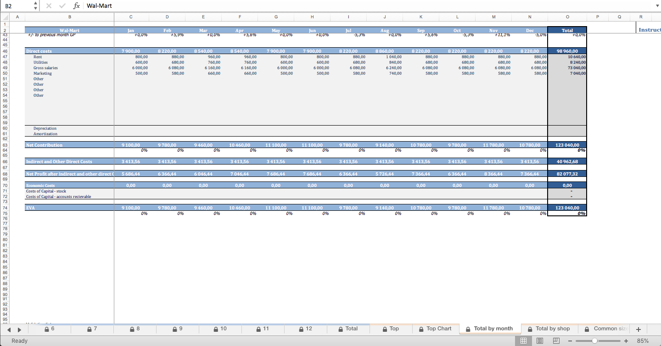661x346 pixels.
Task: Switch to sheet tab 6
Action: [50, 329]
